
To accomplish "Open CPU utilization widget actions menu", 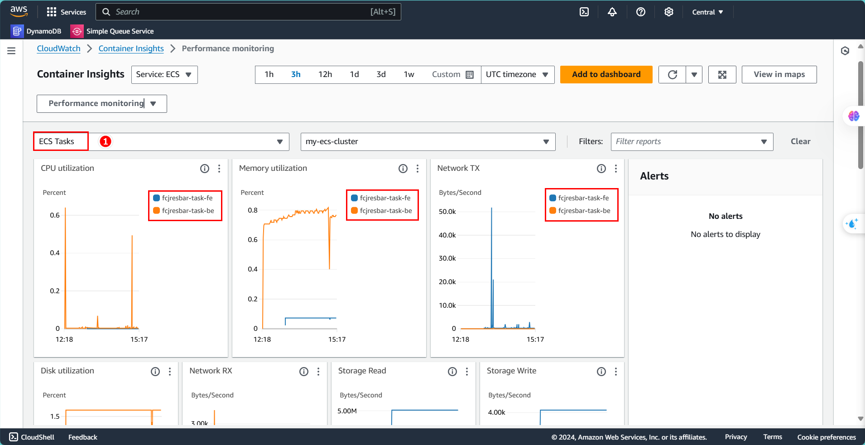I will click(x=219, y=169).
